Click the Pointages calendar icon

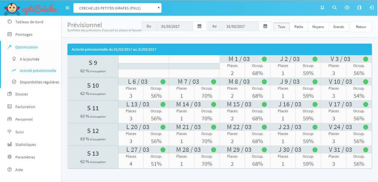[x=9, y=34]
